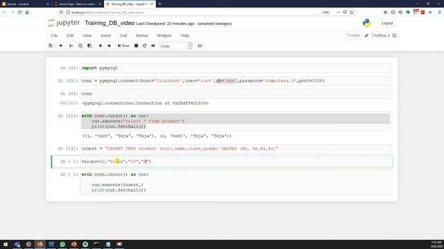Open WhatsApp from the taskbar
Viewport: 444px width, 249px height.
coord(62,244)
